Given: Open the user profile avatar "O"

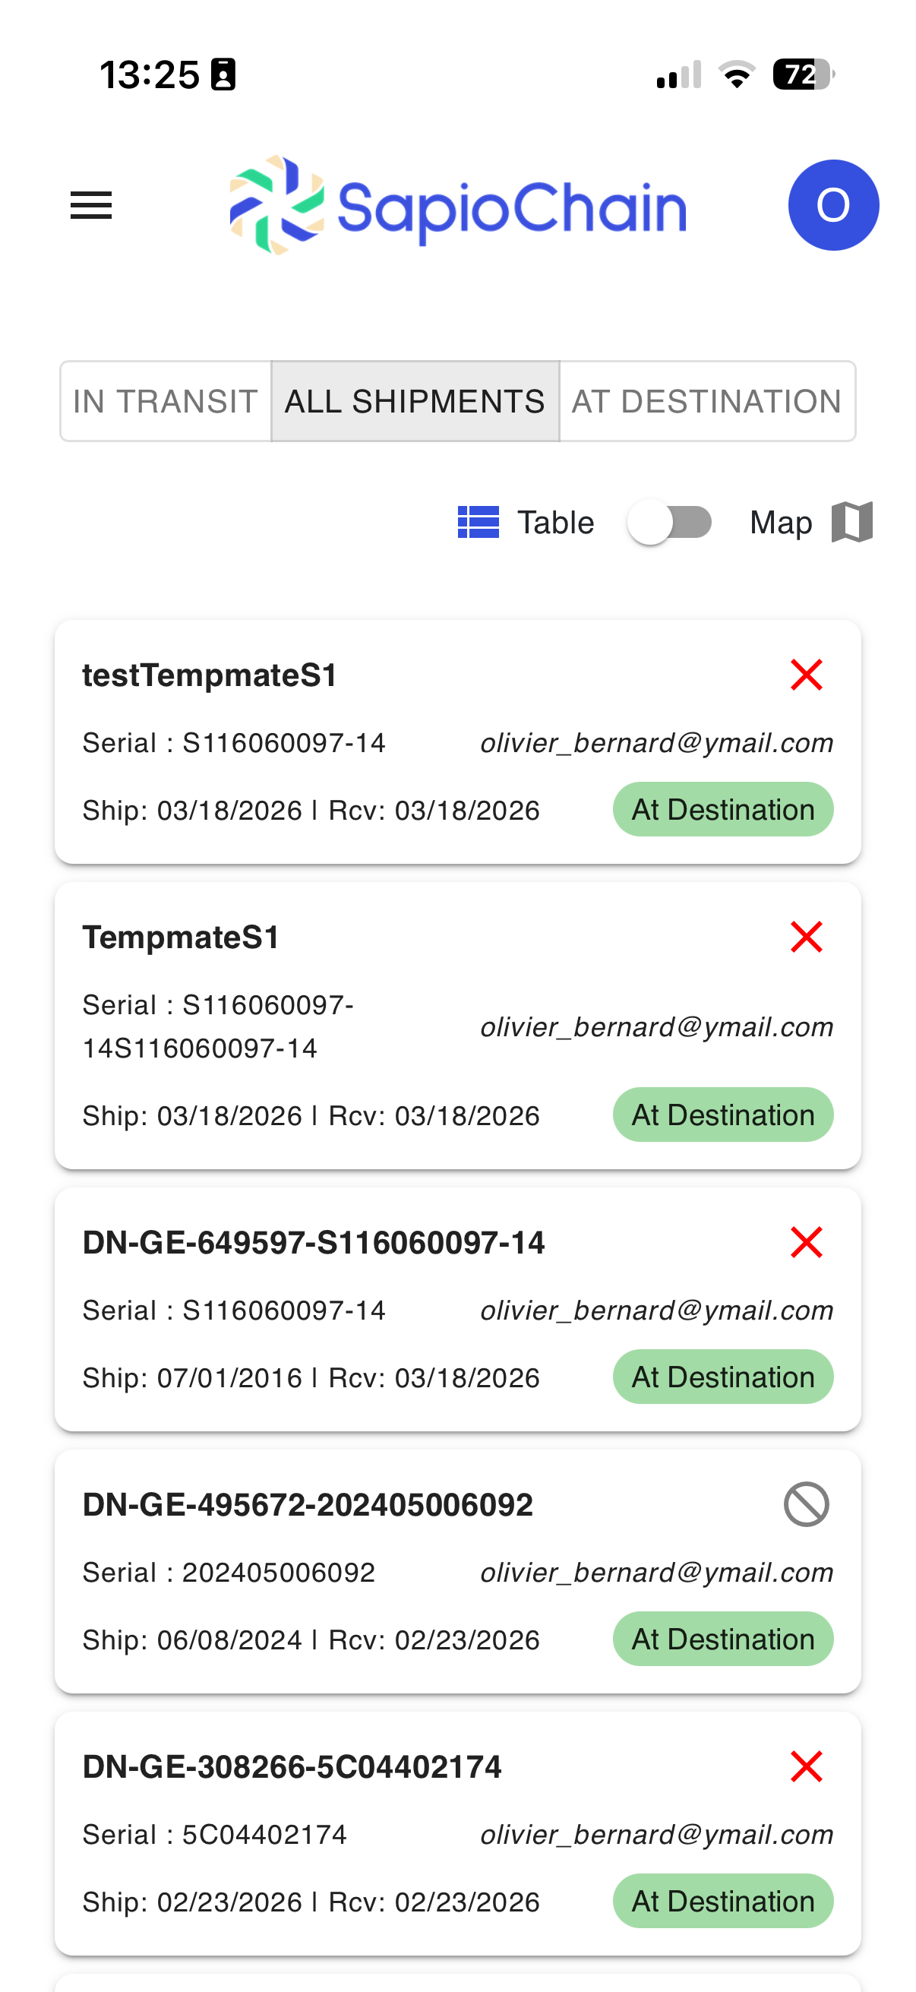Looking at the screenshot, I should (832, 206).
